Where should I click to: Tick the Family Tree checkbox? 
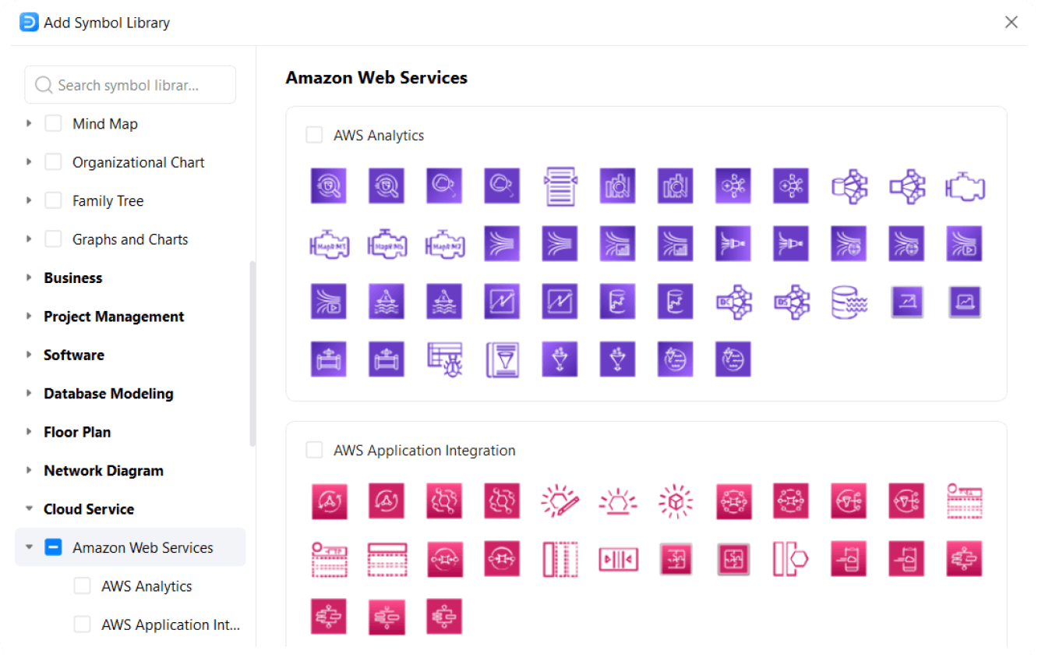point(53,200)
